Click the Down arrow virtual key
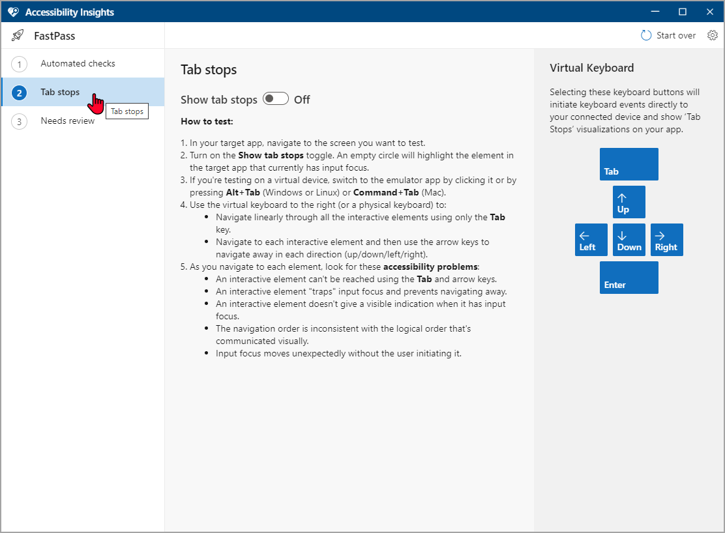This screenshot has width=725, height=533. point(629,240)
